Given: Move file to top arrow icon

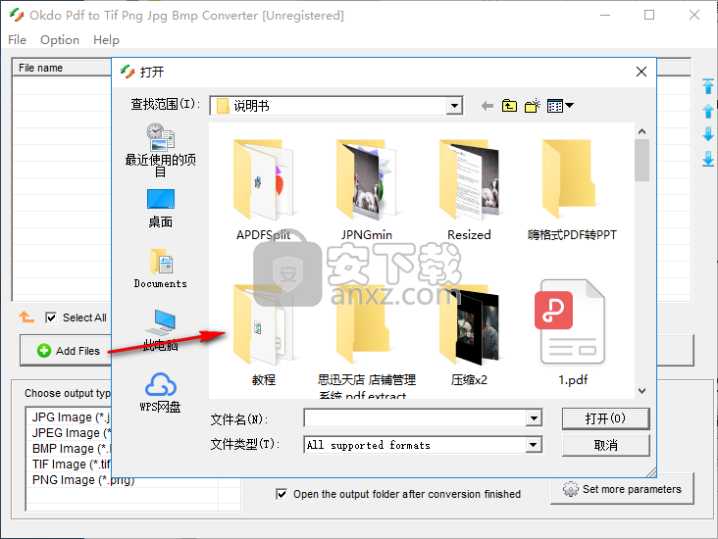Looking at the screenshot, I should 708,86.
